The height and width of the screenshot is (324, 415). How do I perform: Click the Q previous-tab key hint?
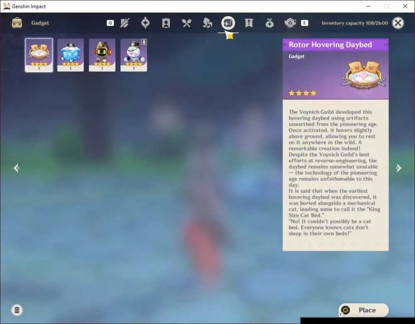pos(110,23)
